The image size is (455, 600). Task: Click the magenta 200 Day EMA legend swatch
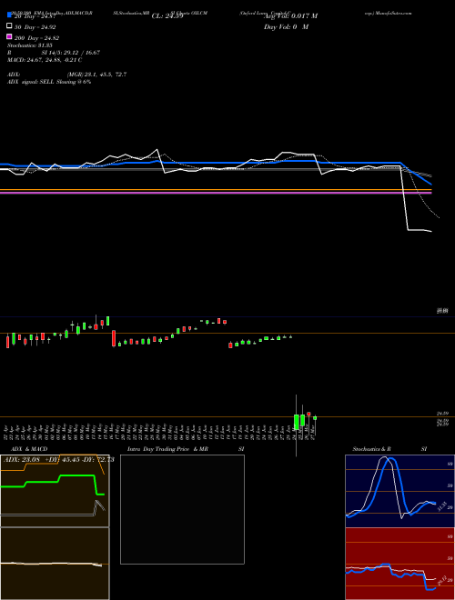[x=9, y=36]
